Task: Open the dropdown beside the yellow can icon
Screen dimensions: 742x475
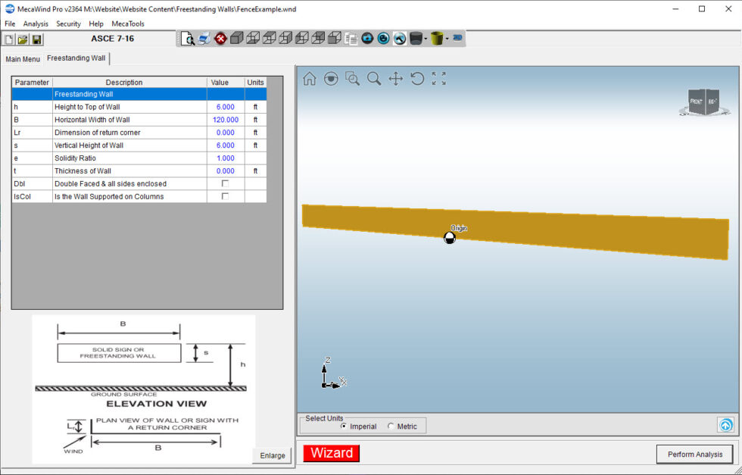Action: [x=447, y=38]
